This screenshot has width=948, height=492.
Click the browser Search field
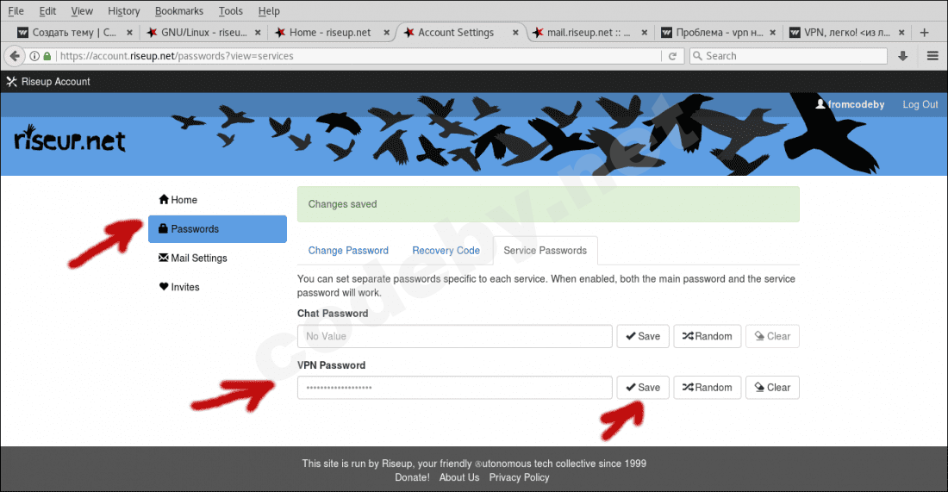pos(789,56)
